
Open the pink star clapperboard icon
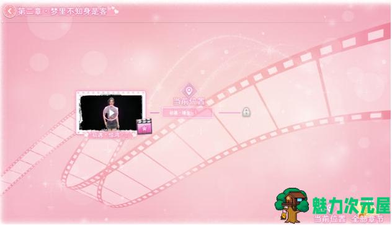pyautogui.click(x=144, y=127)
